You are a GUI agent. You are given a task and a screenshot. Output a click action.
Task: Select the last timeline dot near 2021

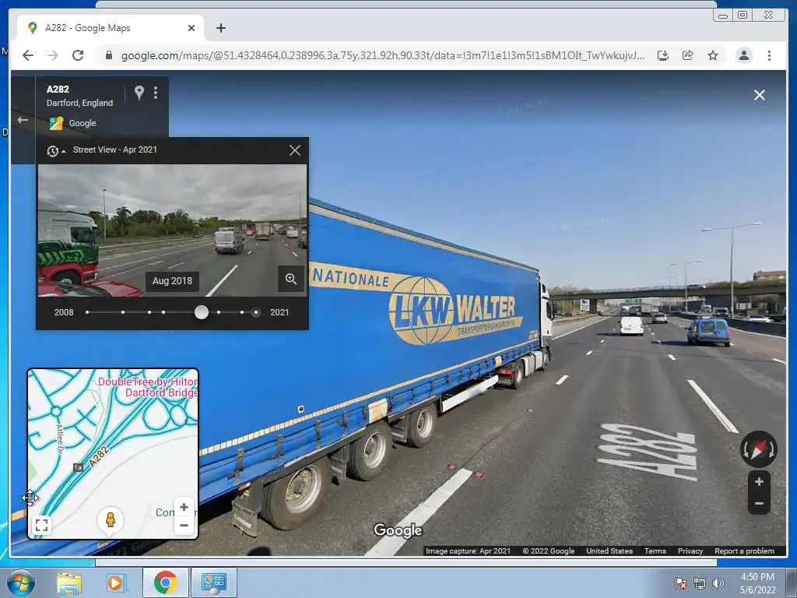tap(256, 312)
